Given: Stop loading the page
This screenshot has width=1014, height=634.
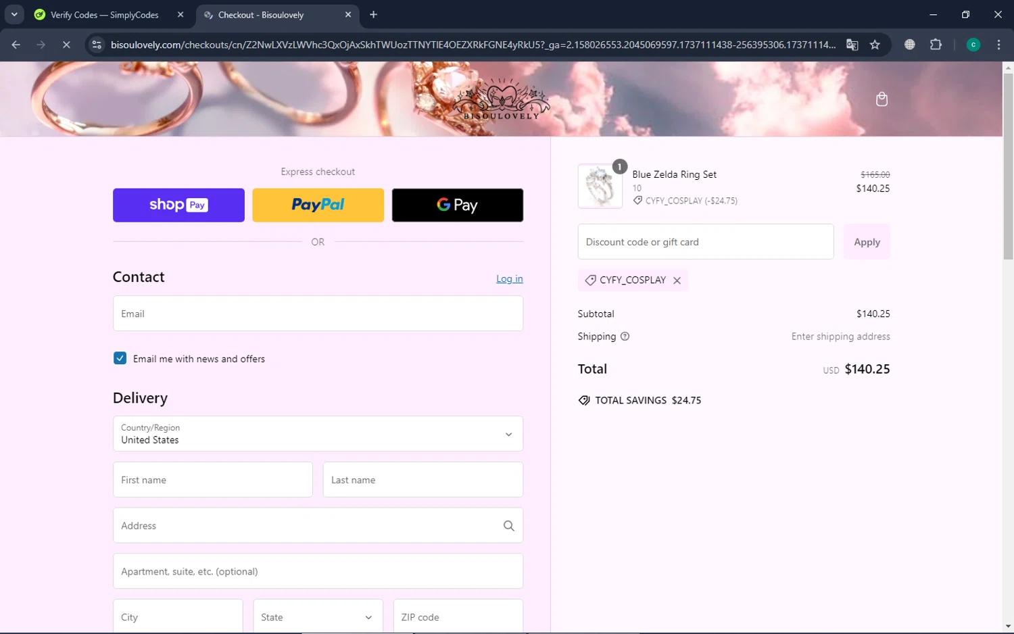Looking at the screenshot, I should (66, 45).
